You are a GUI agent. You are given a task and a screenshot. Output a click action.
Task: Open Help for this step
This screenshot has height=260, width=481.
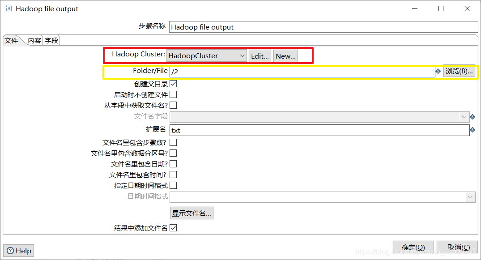pyautogui.click(x=19, y=251)
